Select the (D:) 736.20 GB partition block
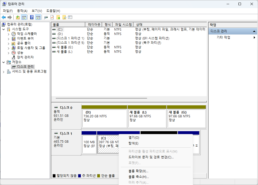Viewport: 258px width, 185px height. pyautogui.click(x=104, y=117)
